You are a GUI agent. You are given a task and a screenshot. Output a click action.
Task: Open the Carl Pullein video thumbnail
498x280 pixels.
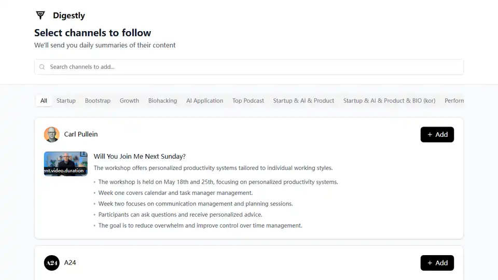point(66,164)
